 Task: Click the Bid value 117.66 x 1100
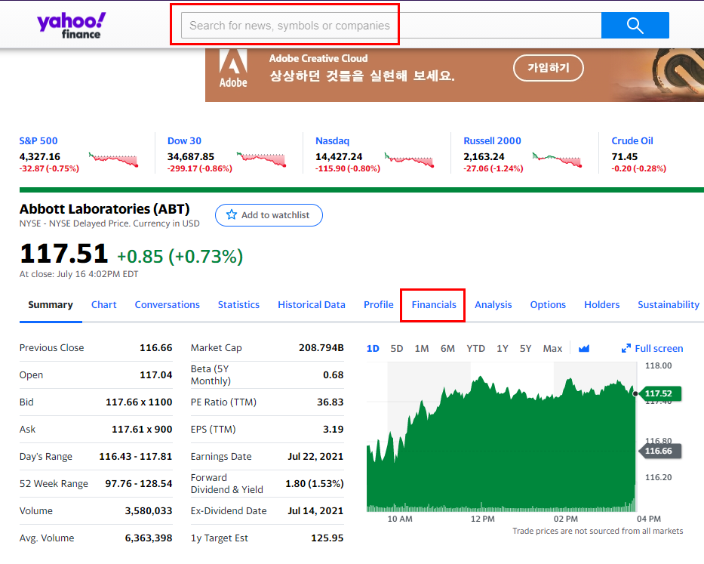(x=139, y=402)
